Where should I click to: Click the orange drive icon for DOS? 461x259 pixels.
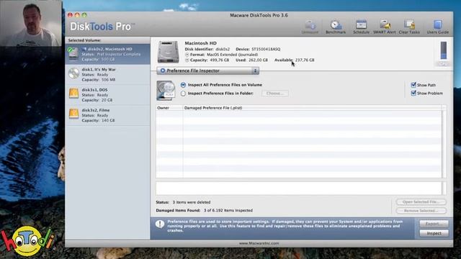coord(73,93)
